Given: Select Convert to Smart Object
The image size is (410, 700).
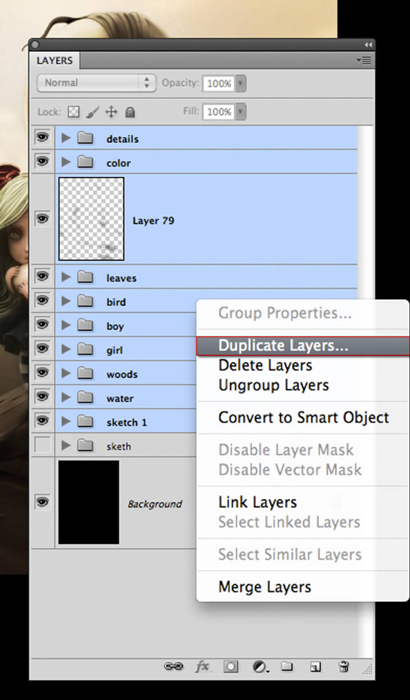Looking at the screenshot, I should (x=303, y=418).
